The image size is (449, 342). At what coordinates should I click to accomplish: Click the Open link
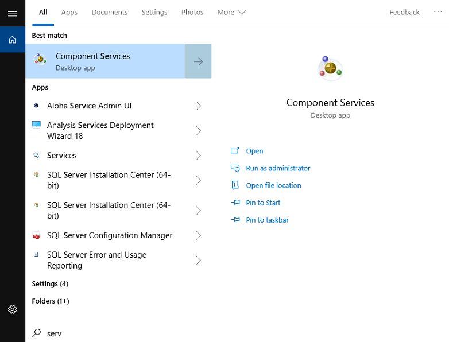coord(254,151)
